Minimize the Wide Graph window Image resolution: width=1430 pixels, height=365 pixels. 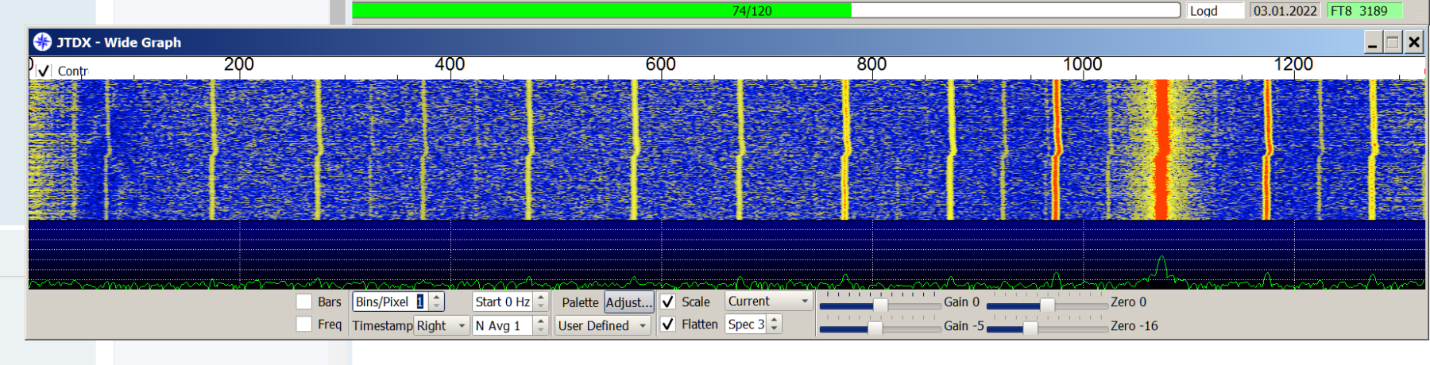point(1373,42)
